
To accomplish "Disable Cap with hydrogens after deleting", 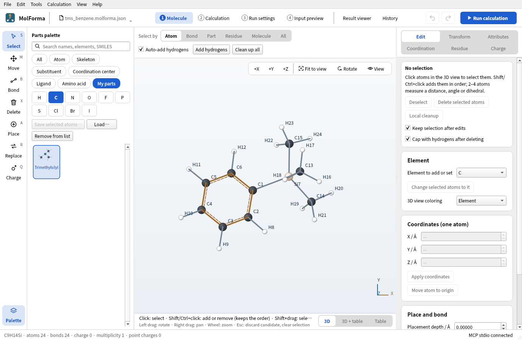I will (x=408, y=139).
